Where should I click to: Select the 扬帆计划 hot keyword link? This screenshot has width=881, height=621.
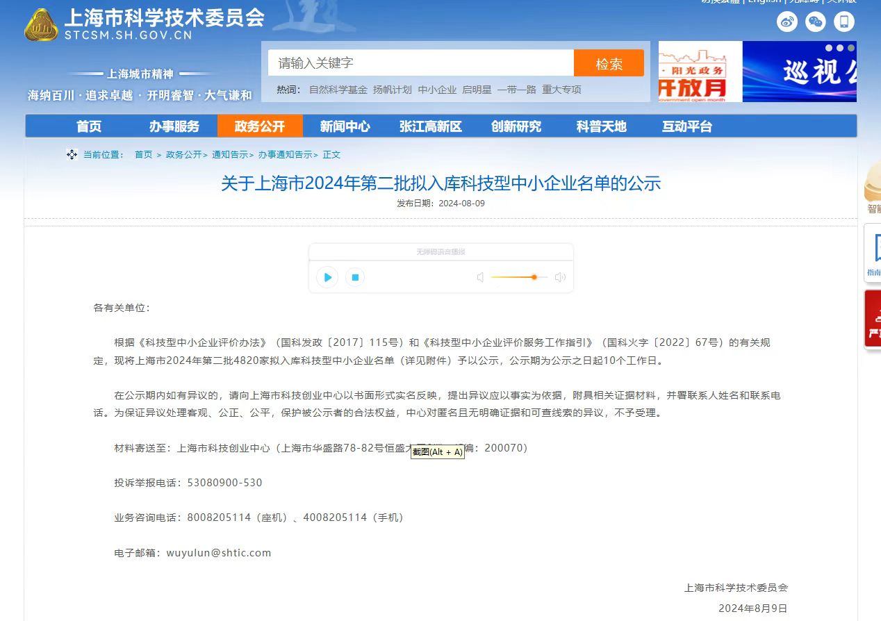[392, 90]
